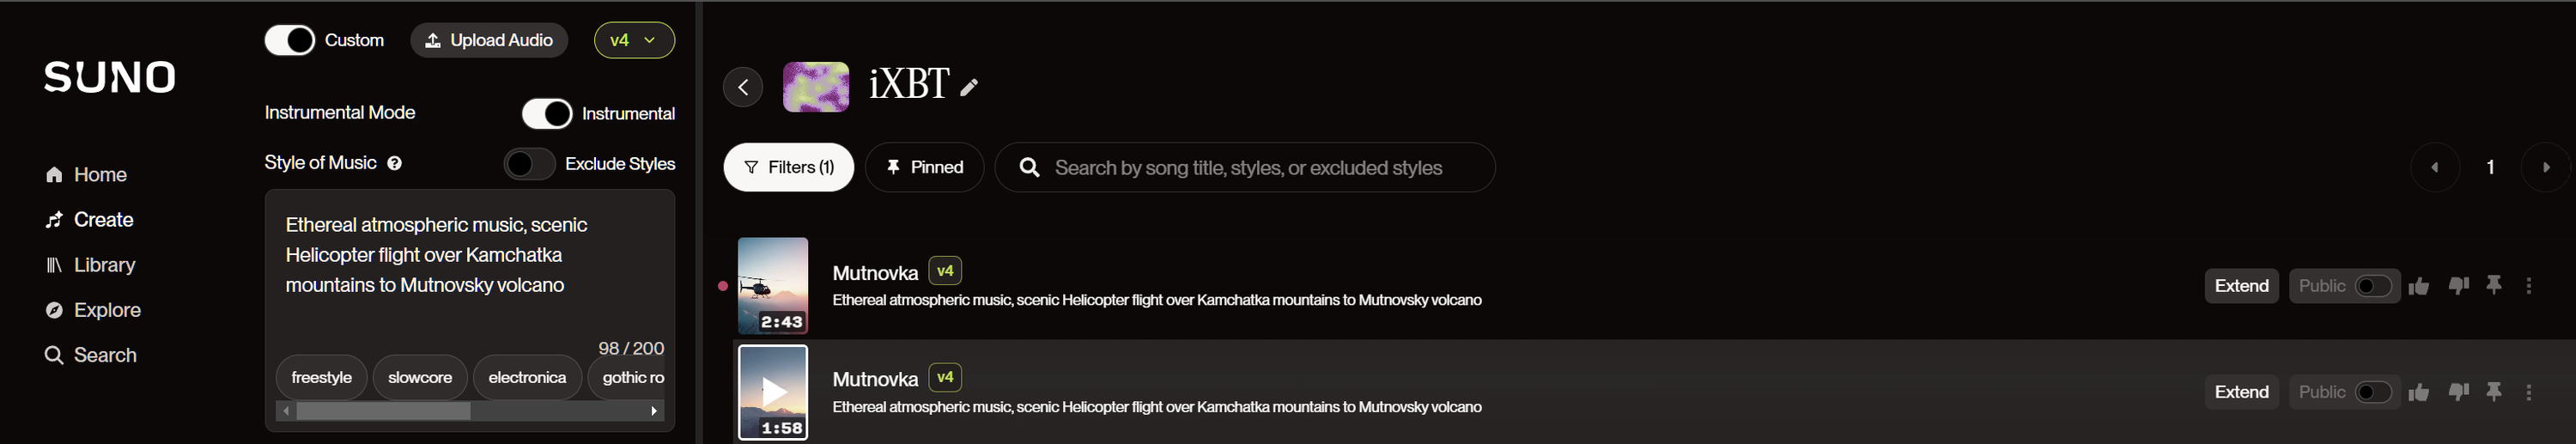The width and height of the screenshot is (2576, 444).
Task: Go to the next page arrow
Action: coord(2545,168)
